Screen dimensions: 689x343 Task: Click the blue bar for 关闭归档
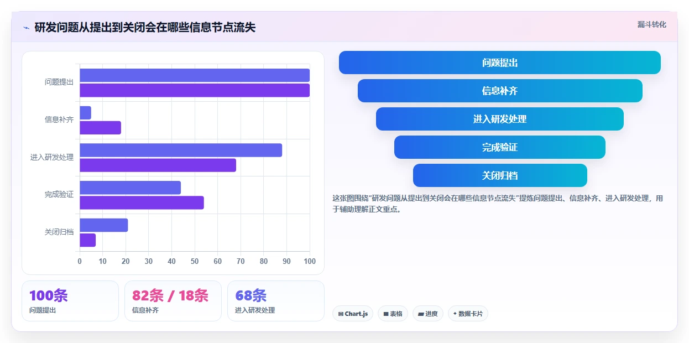click(x=103, y=225)
